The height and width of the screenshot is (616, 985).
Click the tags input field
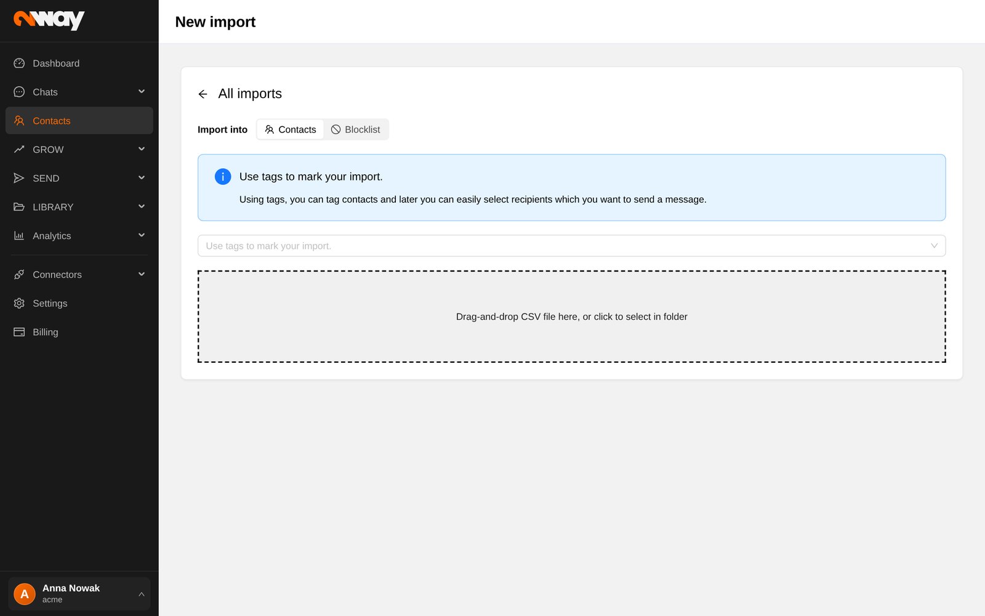(571, 246)
